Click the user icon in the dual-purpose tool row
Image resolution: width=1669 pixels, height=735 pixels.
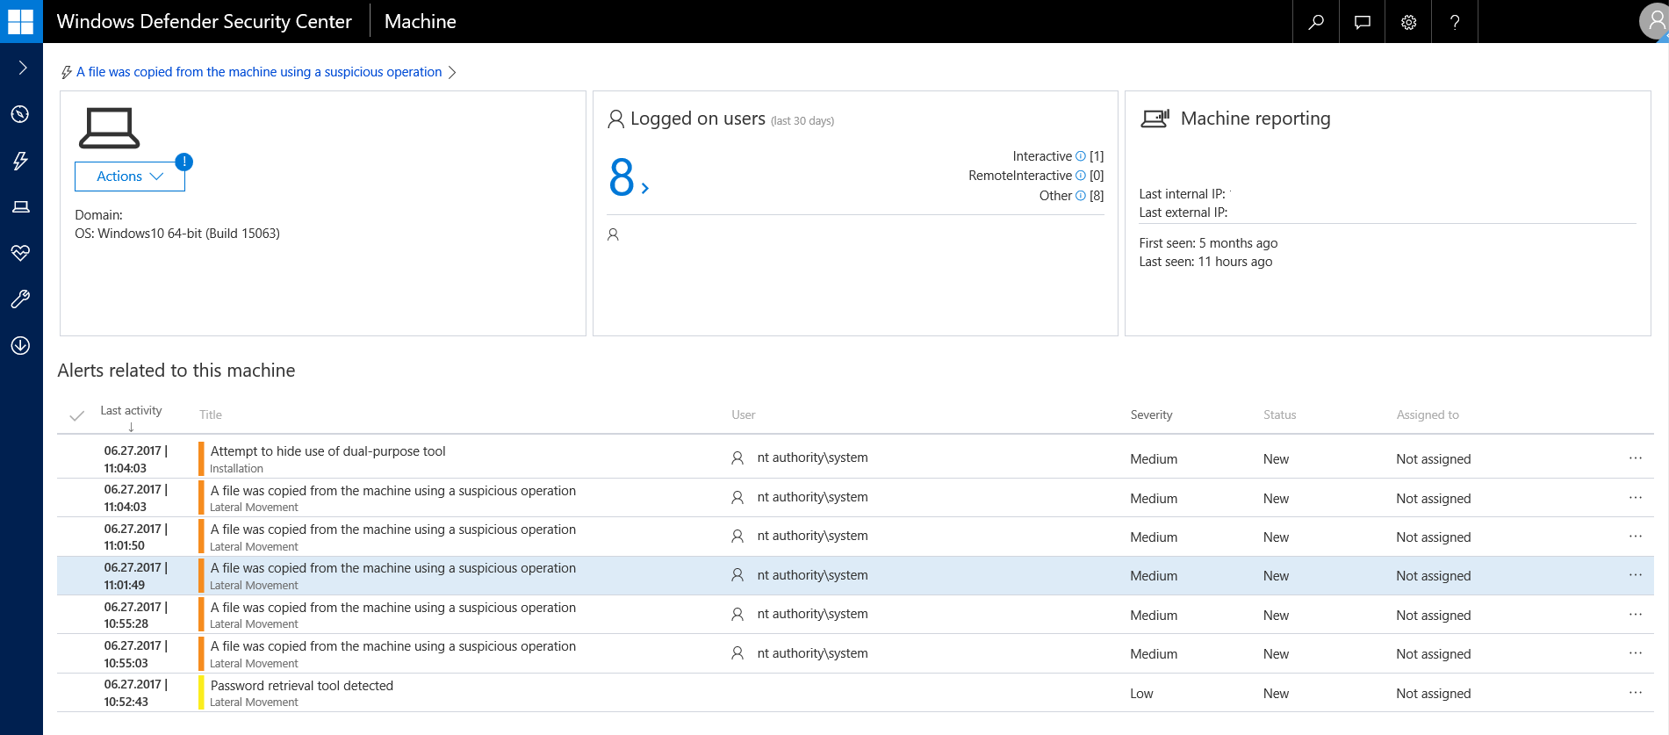[737, 458]
